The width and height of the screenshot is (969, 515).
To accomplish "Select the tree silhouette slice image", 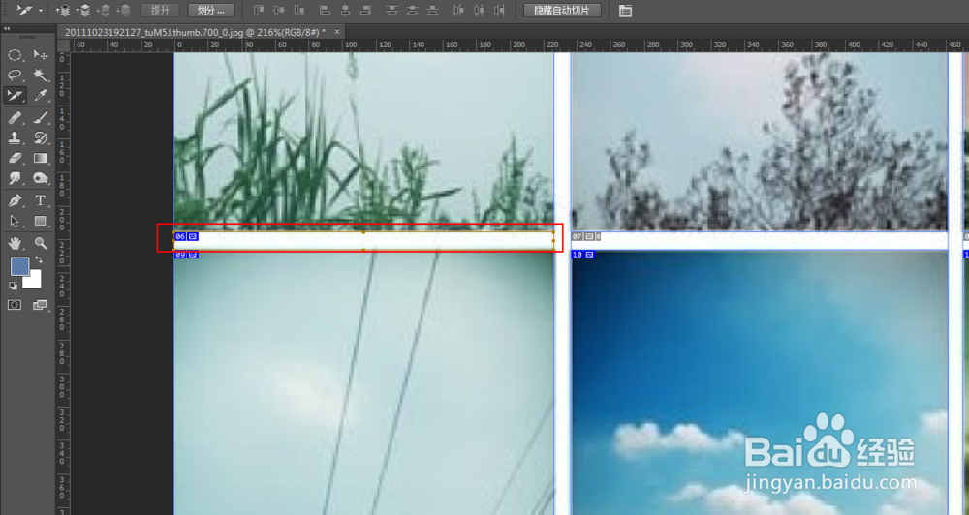I will pyautogui.click(x=760, y=141).
